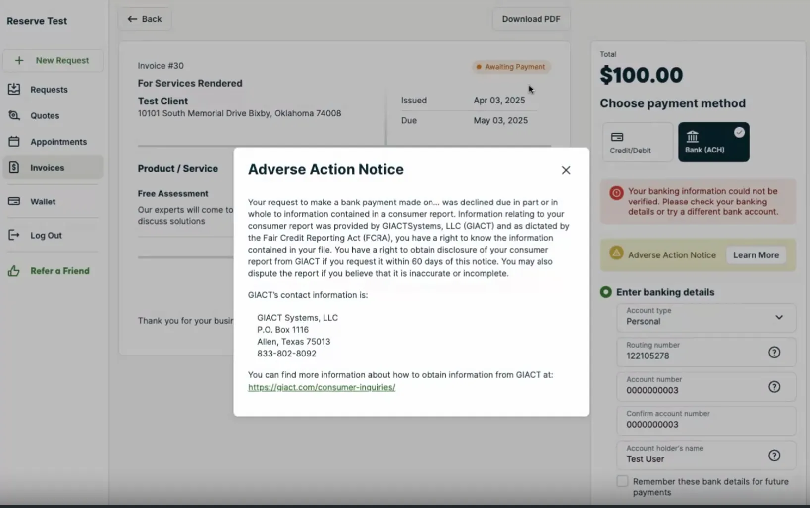Check Remember these bank details checkbox
Screen dimensions: 810x508
pyautogui.click(x=622, y=481)
